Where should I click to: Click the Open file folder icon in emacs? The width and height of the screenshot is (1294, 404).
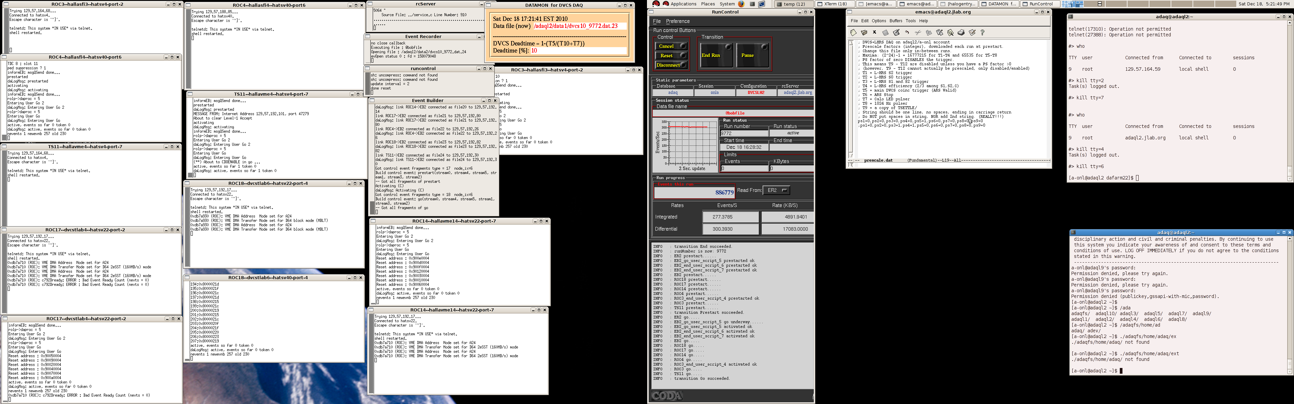pos(864,33)
